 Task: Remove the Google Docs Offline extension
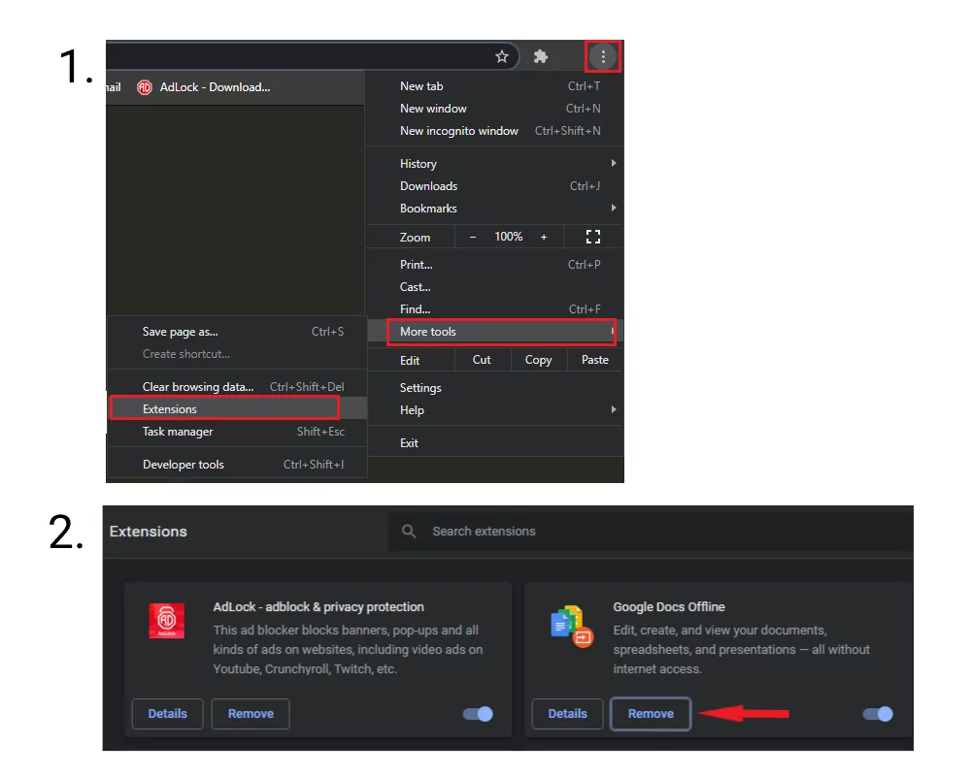tap(651, 714)
